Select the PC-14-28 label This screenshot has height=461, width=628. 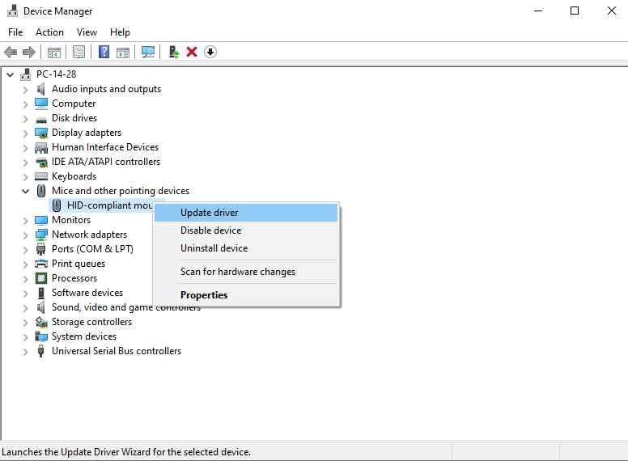click(56, 74)
